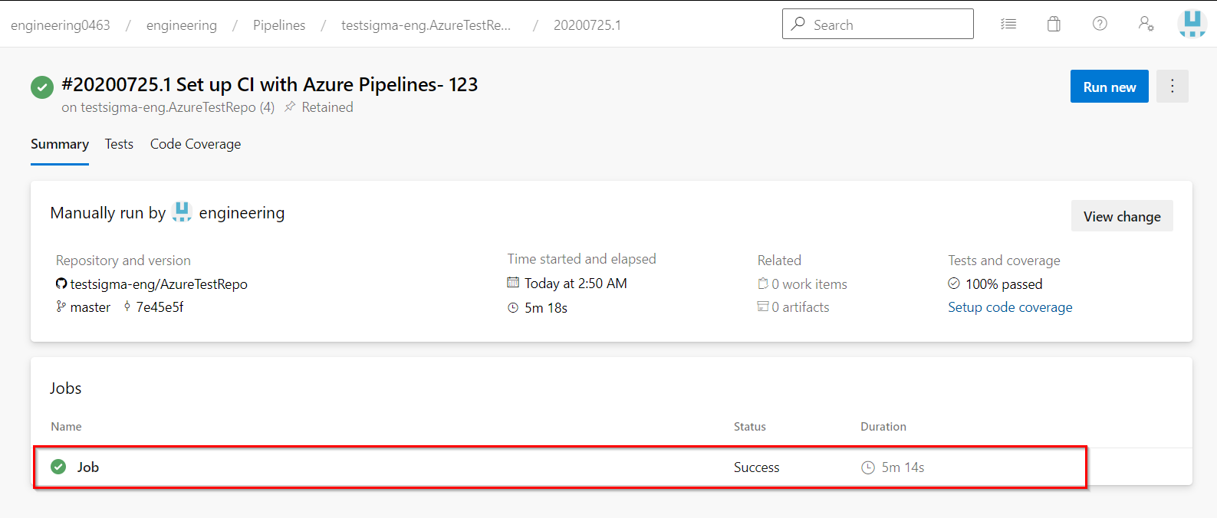The image size is (1217, 518).
Task: Click the Run new button
Action: point(1110,87)
